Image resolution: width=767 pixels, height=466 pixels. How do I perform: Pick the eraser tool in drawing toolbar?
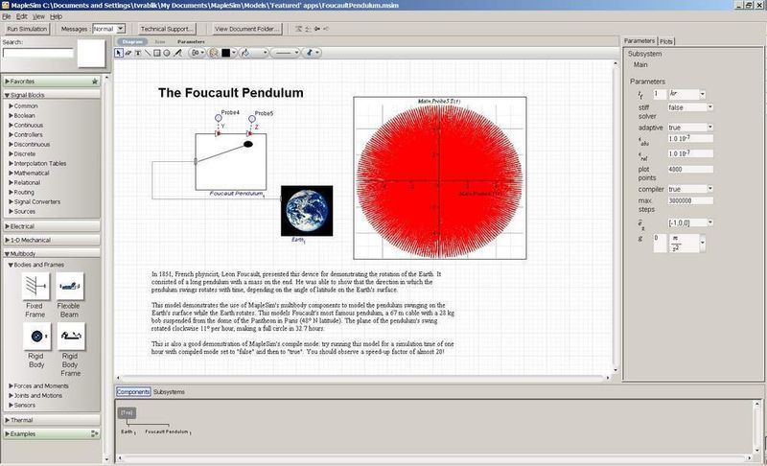coord(128,53)
